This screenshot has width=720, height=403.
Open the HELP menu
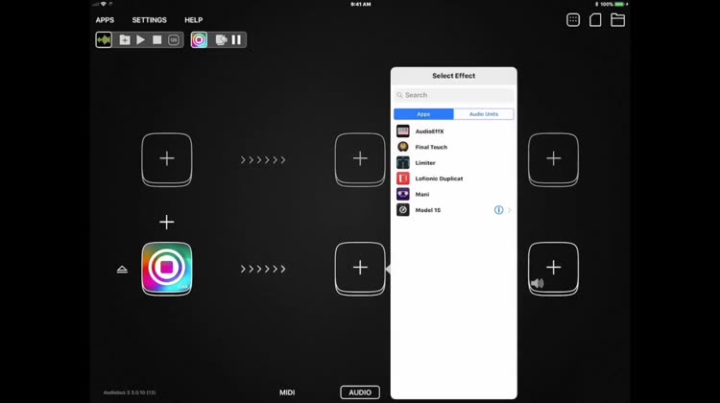click(x=193, y=20)
